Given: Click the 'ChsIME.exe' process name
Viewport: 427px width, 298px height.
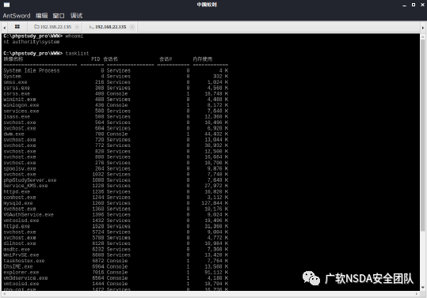Looking at the screenshot, I should pos(18,266).
